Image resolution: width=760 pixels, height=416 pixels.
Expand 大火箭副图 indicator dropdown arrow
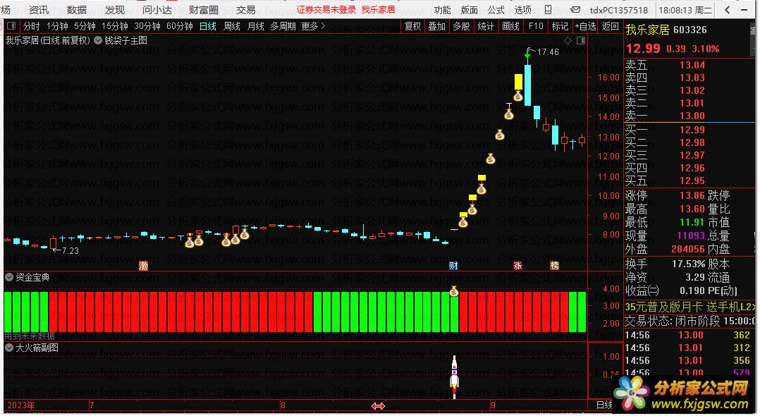[x=9, y=348]
